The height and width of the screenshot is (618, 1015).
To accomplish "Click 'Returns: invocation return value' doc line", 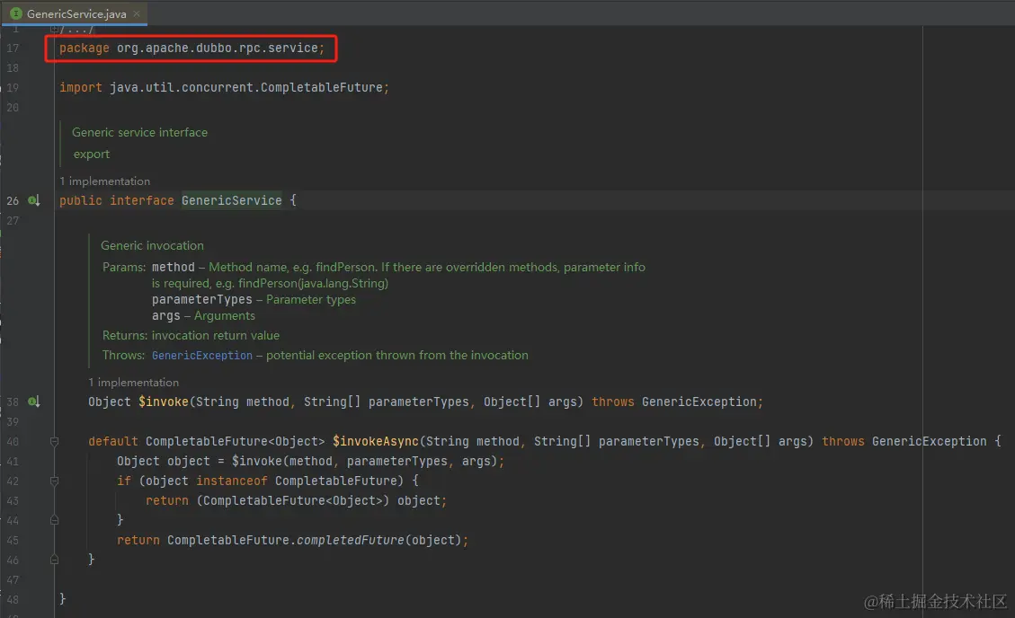I will (191, 336).
